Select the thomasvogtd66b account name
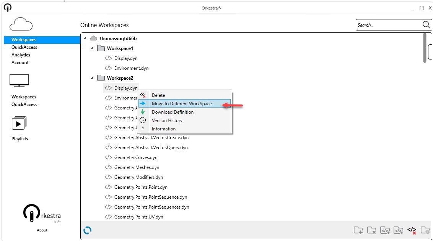This screenshot has height=241, width=433. (x=118, y=38)
